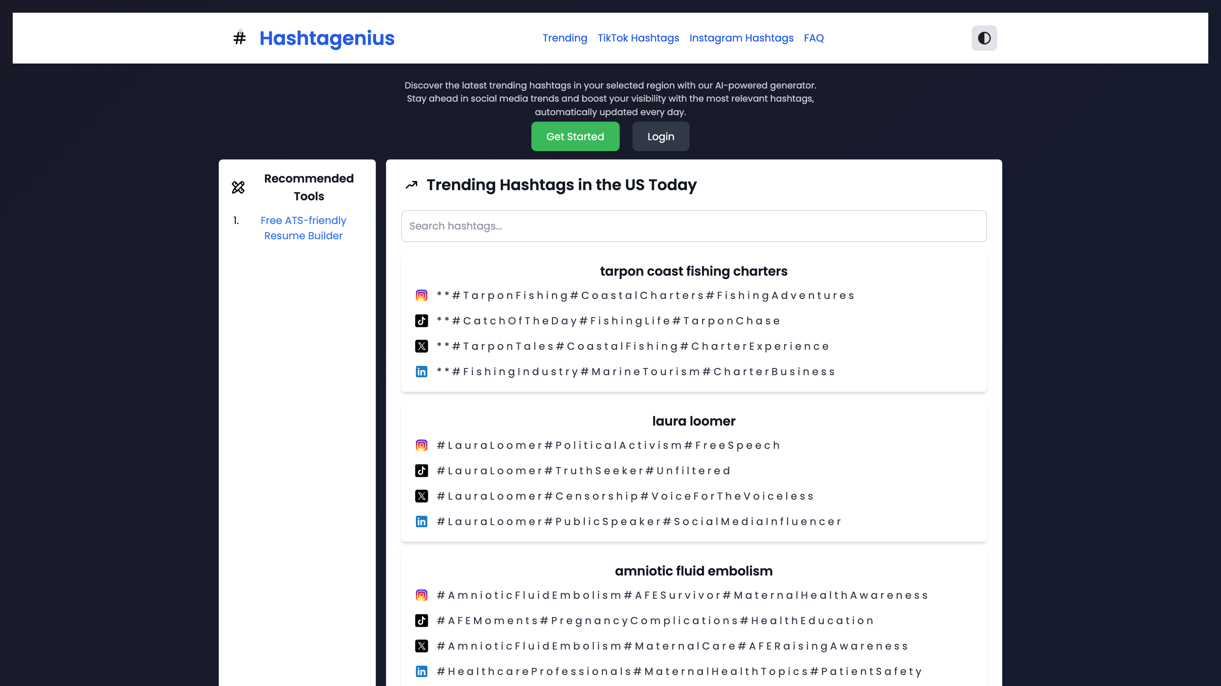Click Instagram icon under amniotic fluid embolism
This screenshot has width=1221, height=686.
[x=421, y=595]
